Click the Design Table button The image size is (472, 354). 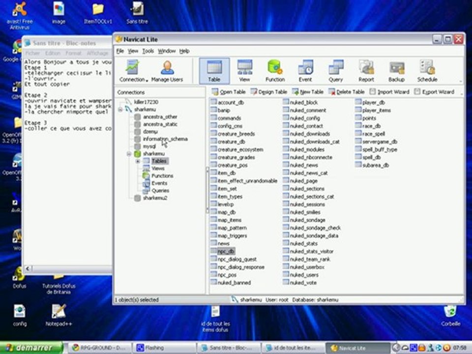(268, 92)
